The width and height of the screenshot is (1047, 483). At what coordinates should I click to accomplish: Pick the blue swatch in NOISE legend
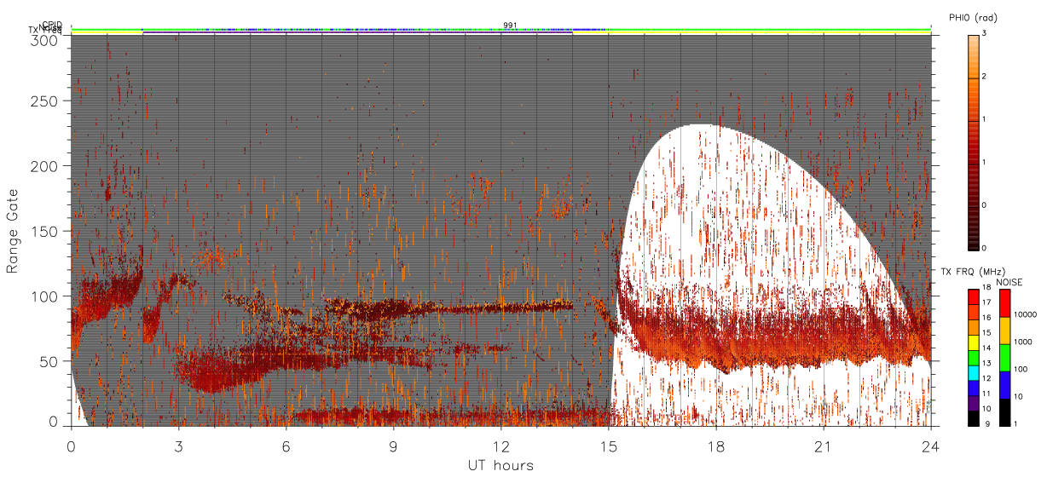pyautogui.click(x=1004, y=385)
